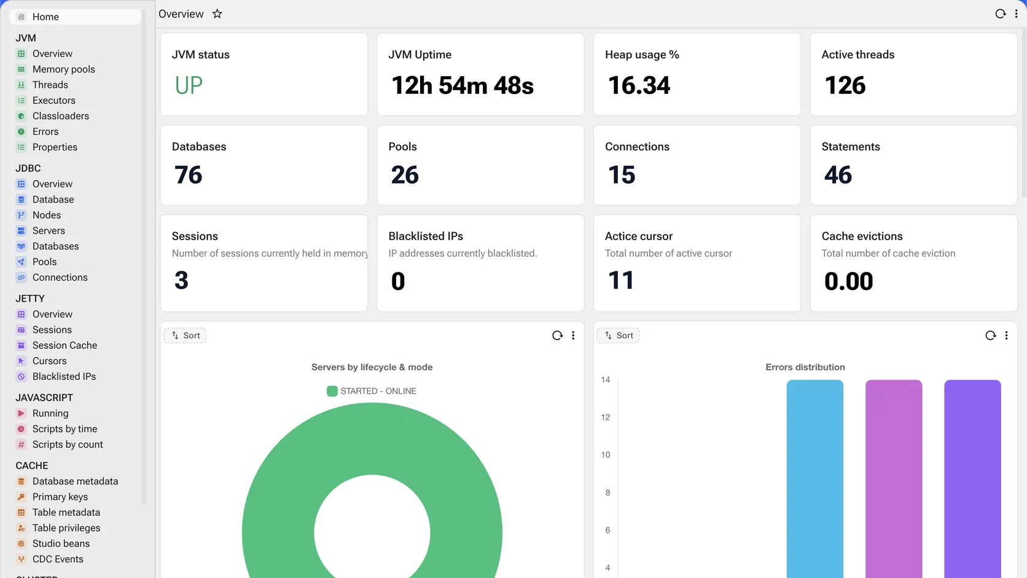Click the Cursors pointer icon

click(x=21, y=361)
